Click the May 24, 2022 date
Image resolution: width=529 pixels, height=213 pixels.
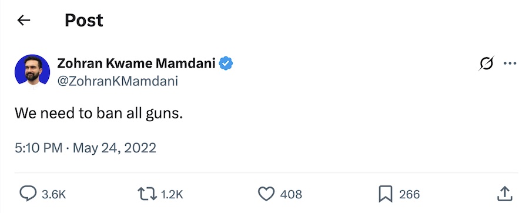pyautogui.click(x=115, y=148)
